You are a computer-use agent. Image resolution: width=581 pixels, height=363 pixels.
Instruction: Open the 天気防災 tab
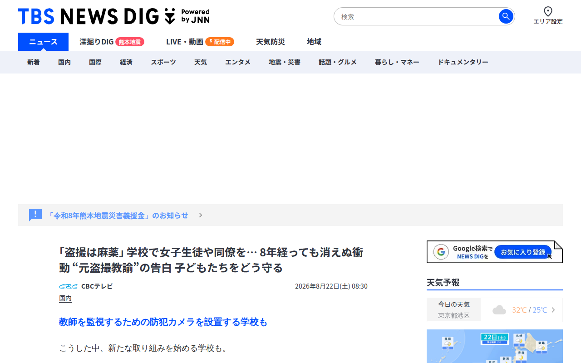[x=271, y=42]
